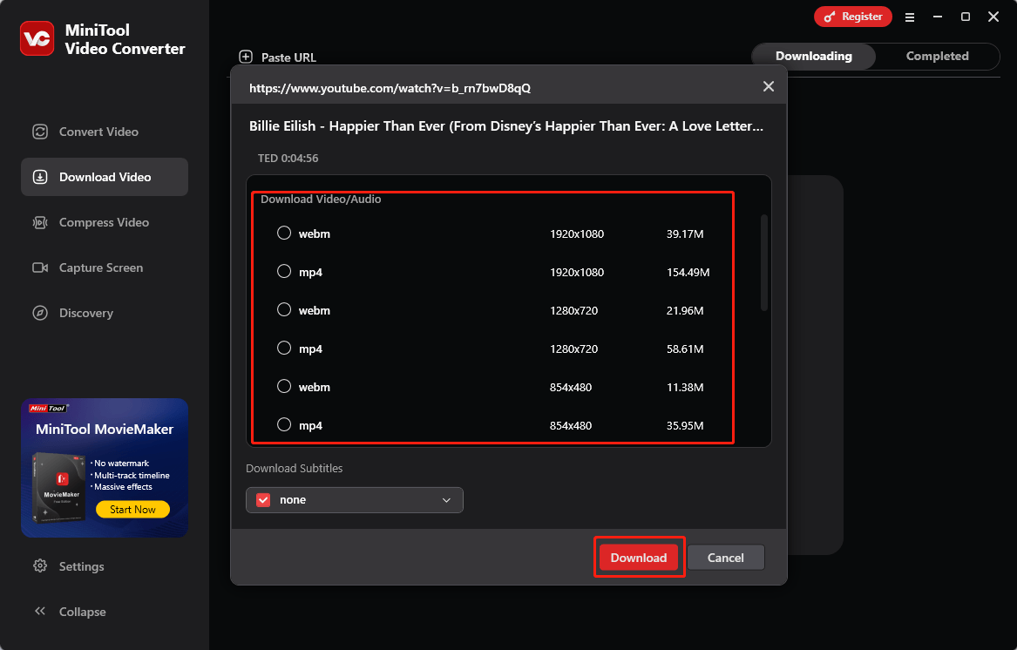
Task: Click the 1920x1080 resolution in webm row
Action: 577,234
